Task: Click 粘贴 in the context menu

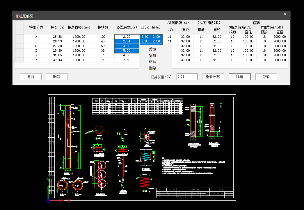Action: tap(152, 62)
